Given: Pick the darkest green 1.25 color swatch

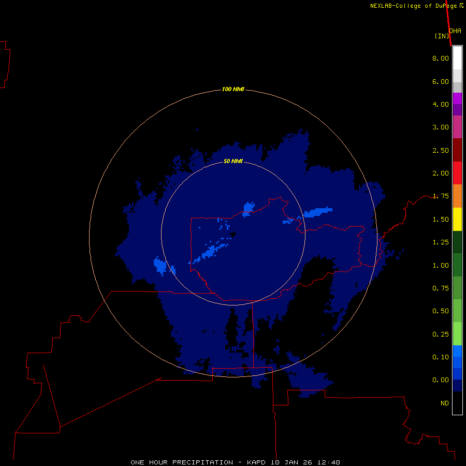Looking at the screenshot, I should [x=457, y=242].
